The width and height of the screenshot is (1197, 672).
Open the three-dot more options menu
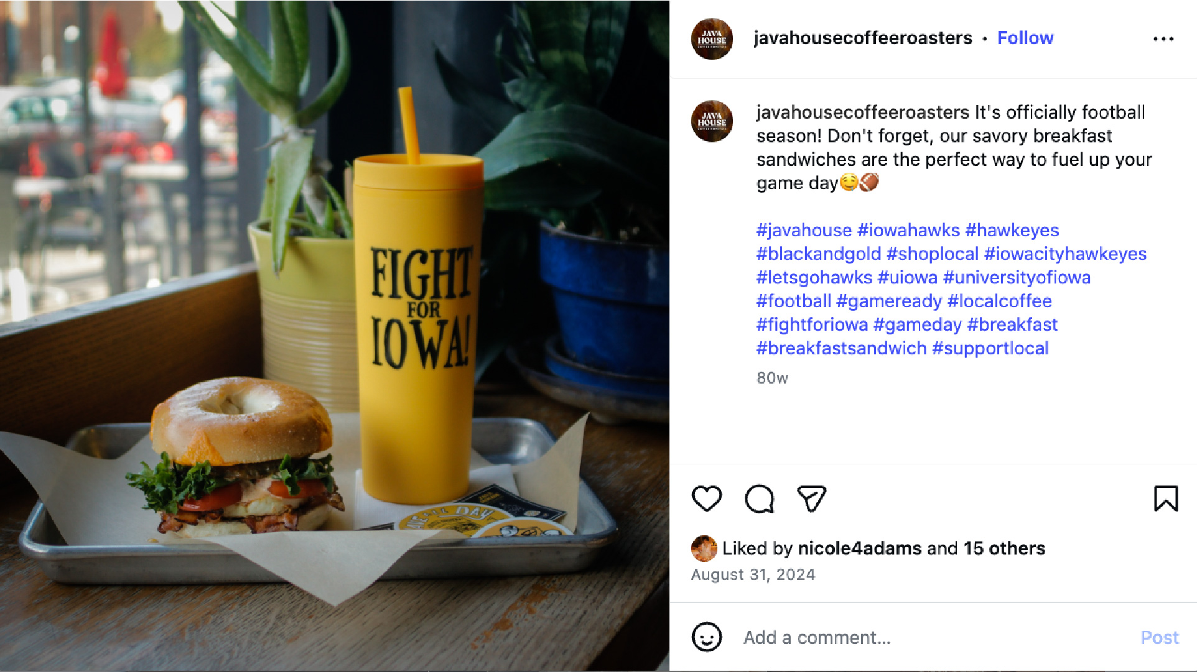(x=1163, y=39)
